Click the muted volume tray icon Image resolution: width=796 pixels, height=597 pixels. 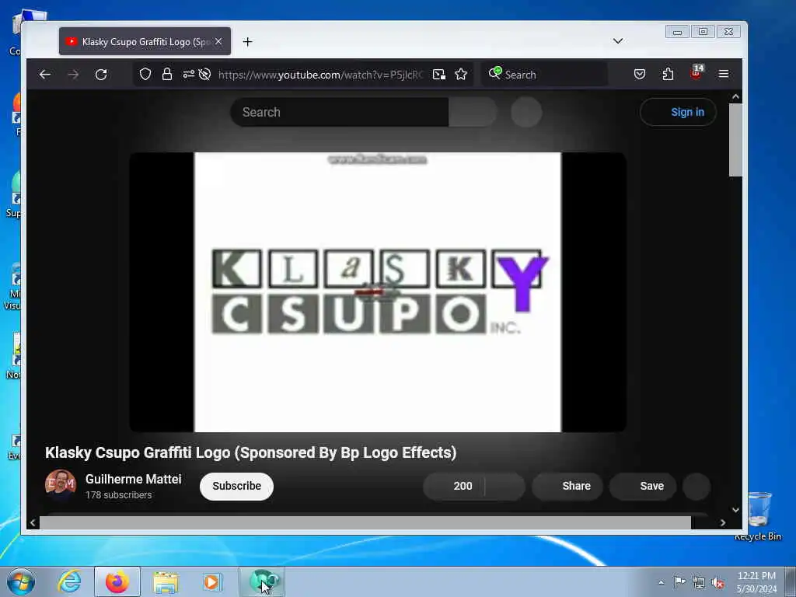coord(717,583)
